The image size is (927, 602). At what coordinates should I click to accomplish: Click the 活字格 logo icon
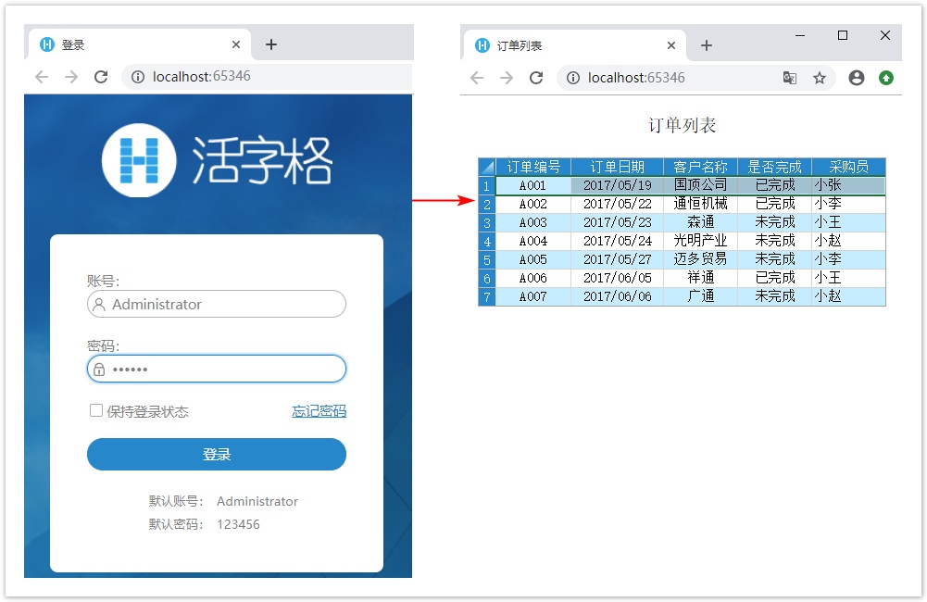139,160
